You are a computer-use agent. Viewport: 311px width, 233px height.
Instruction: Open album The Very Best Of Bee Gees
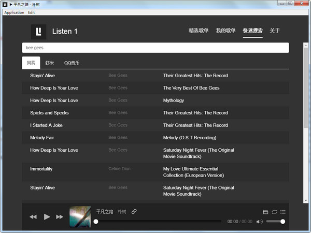pyautogui.click(x=191, y=88)
